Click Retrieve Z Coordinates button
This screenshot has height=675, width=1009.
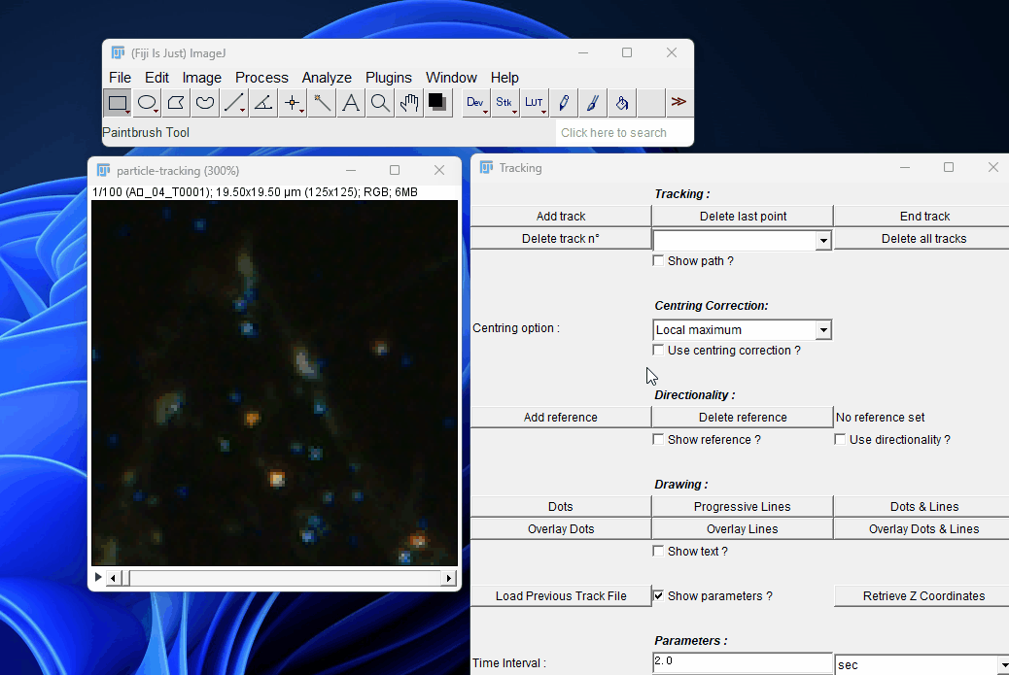point(924,596)
